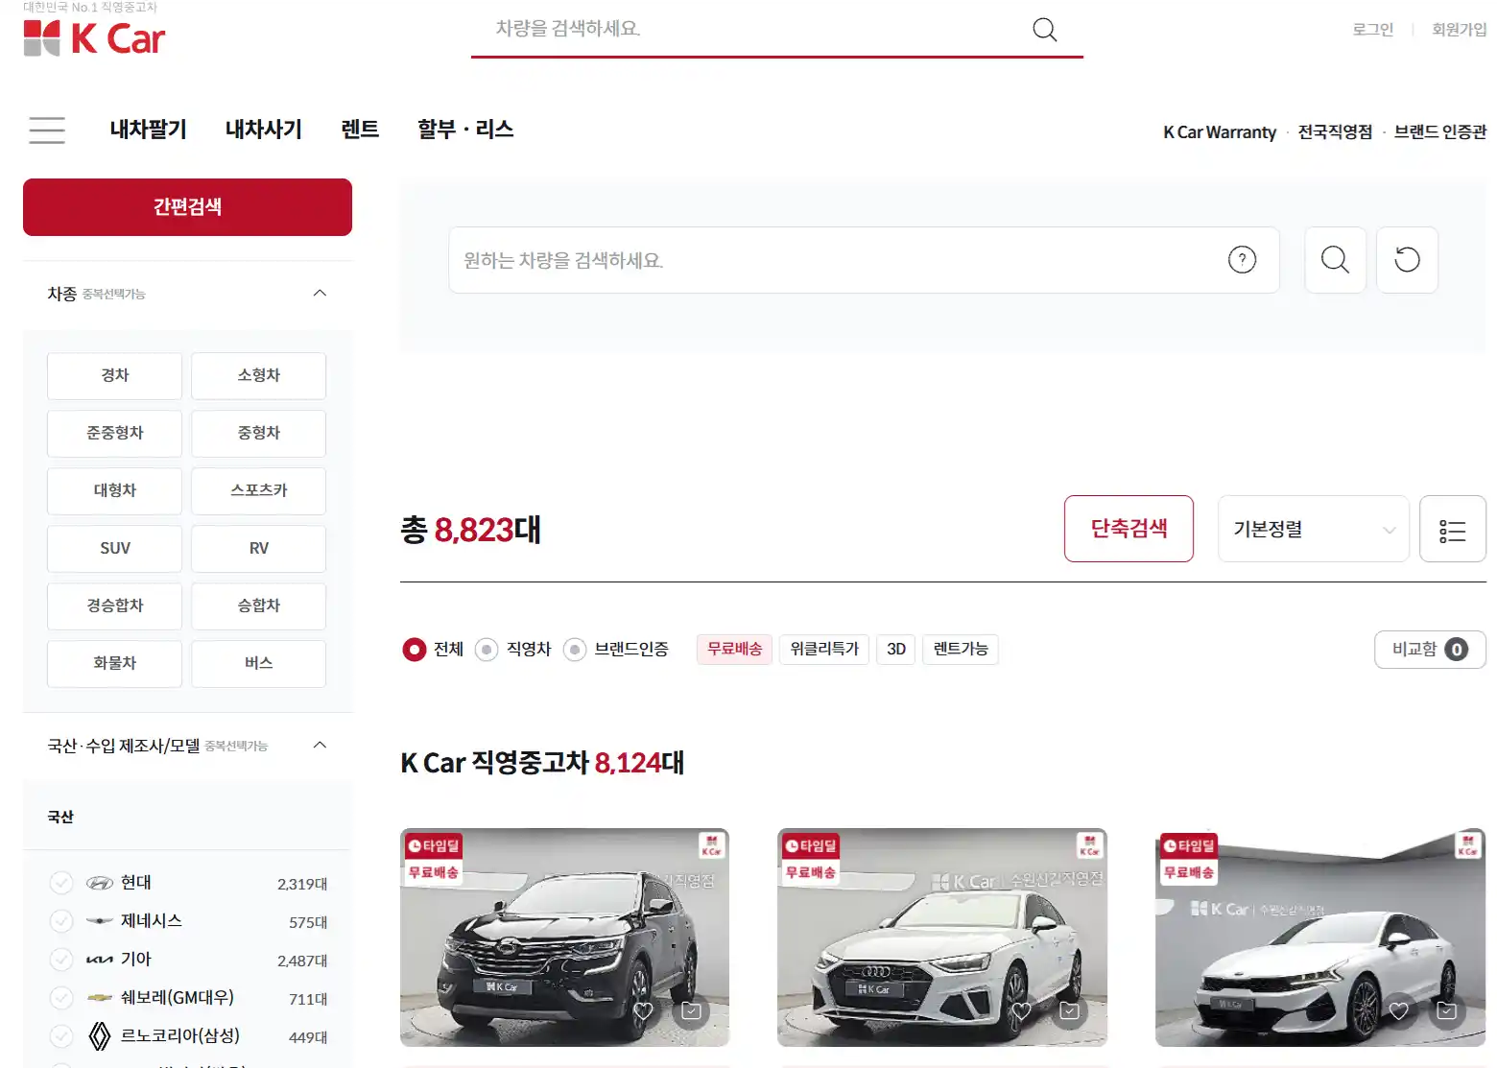This screenshot has height=1068, width=1497.
Task: Select the 직영차 radio button
Action: tap(487, 650)
